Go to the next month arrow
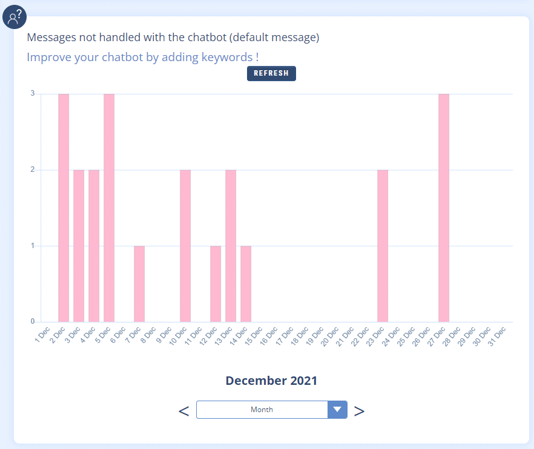The width and height of the screenshot is (534, 449). [x=359, y=411]
